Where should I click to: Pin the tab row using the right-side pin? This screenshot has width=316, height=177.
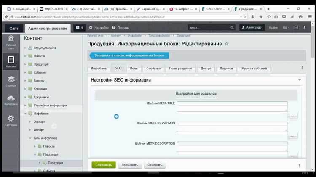pos(302,68)
